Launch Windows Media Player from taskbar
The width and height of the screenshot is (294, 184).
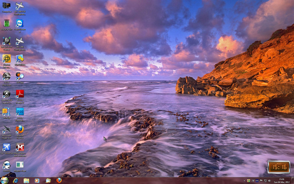tap(37, 181)
